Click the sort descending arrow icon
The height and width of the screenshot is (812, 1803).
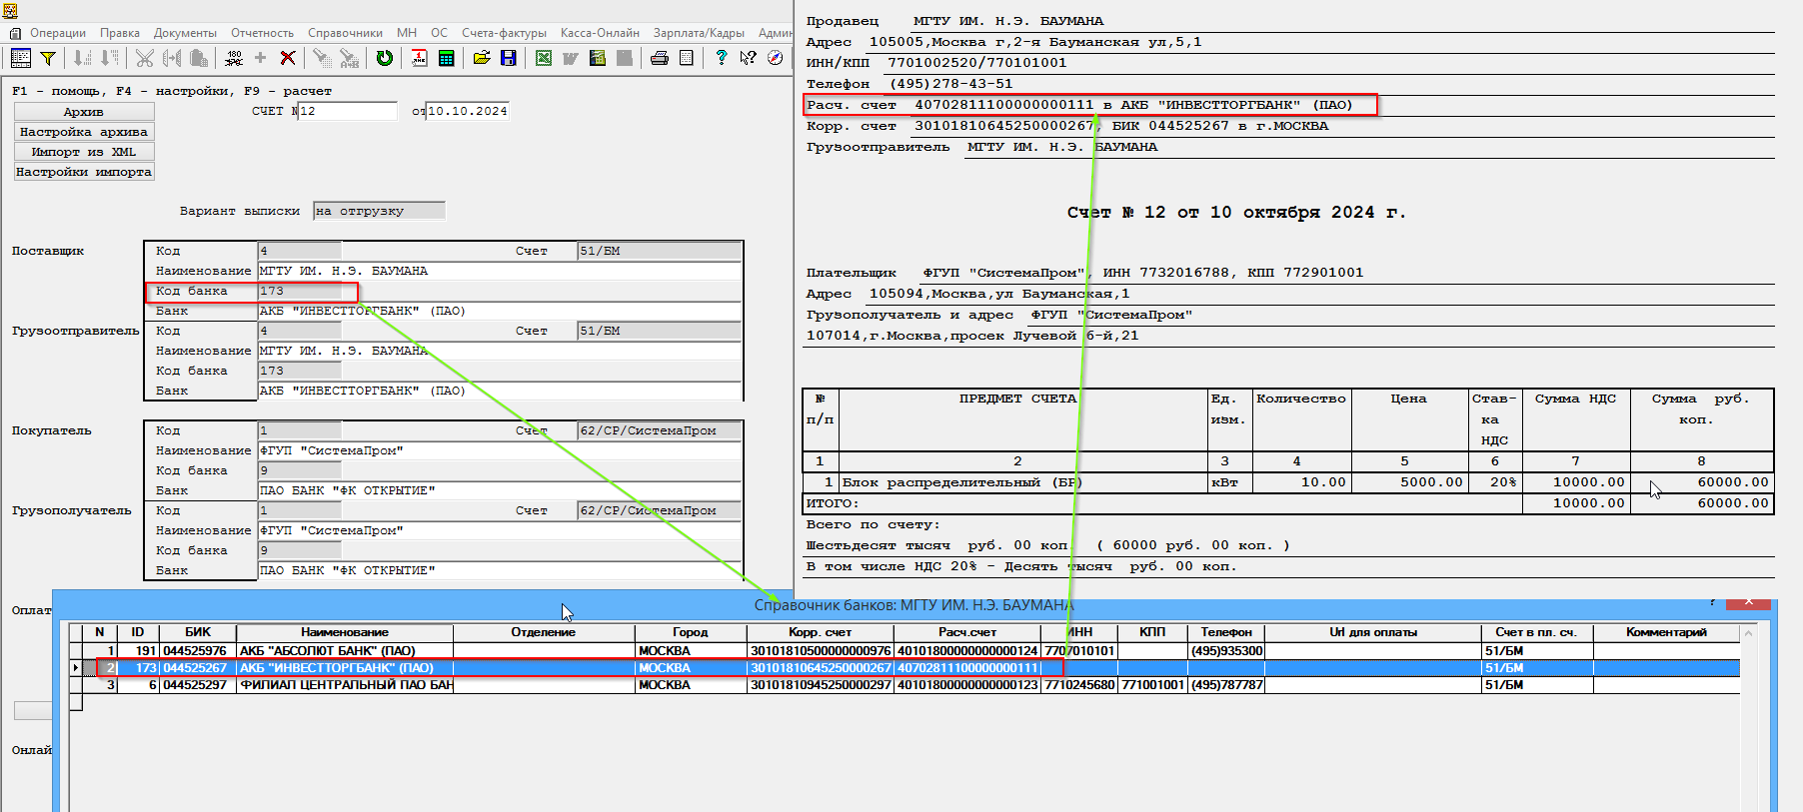(x=110, y=58)
